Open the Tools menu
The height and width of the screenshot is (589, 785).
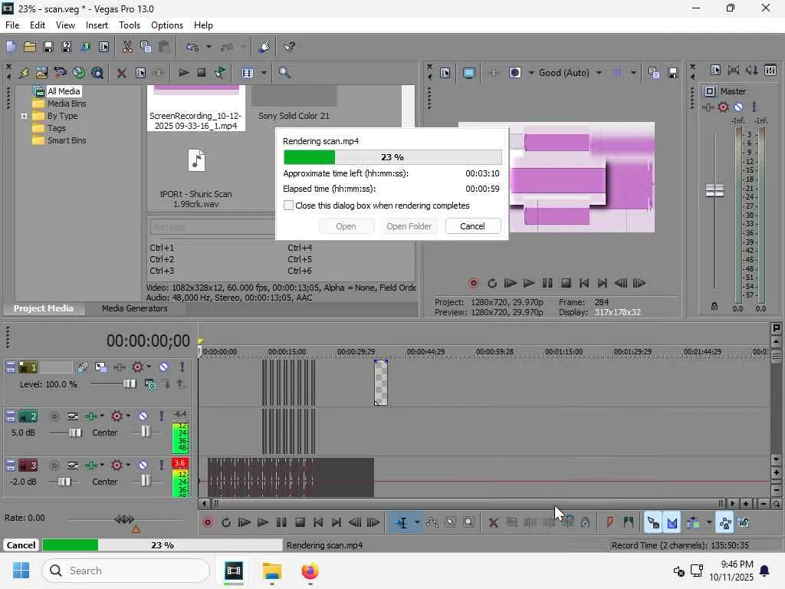tap(129, 25)
